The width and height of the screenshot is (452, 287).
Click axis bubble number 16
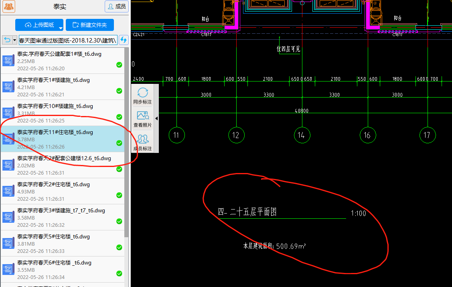tap(368, 135)
